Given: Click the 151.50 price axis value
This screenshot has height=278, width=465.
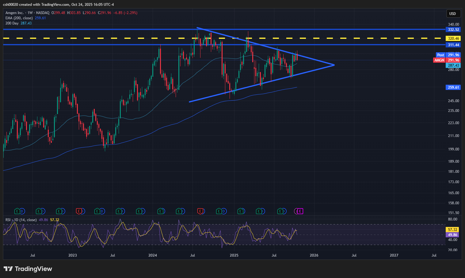Looking at the screenshot, I should pos(454,213).
